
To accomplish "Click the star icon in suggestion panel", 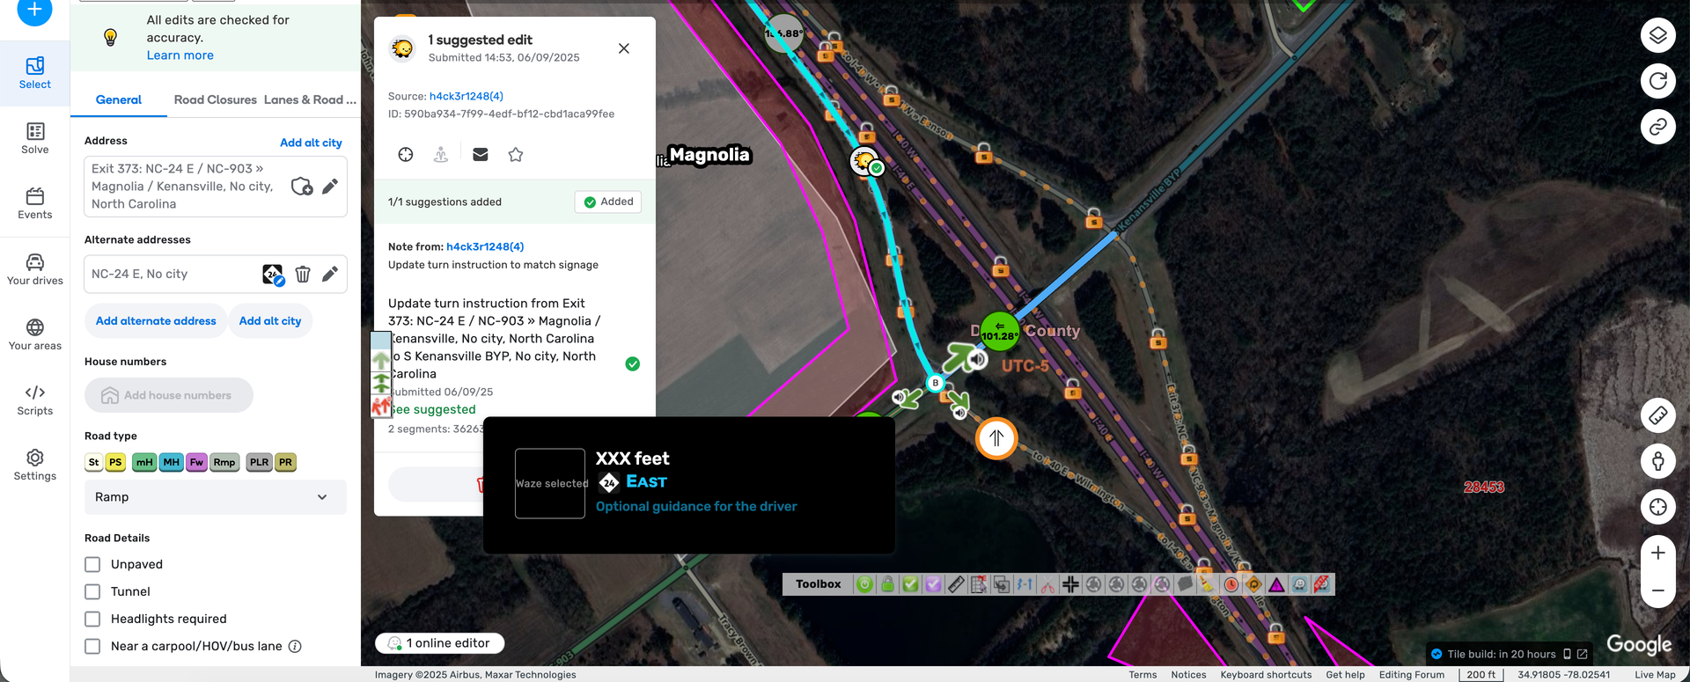I will tap(516, 154).
